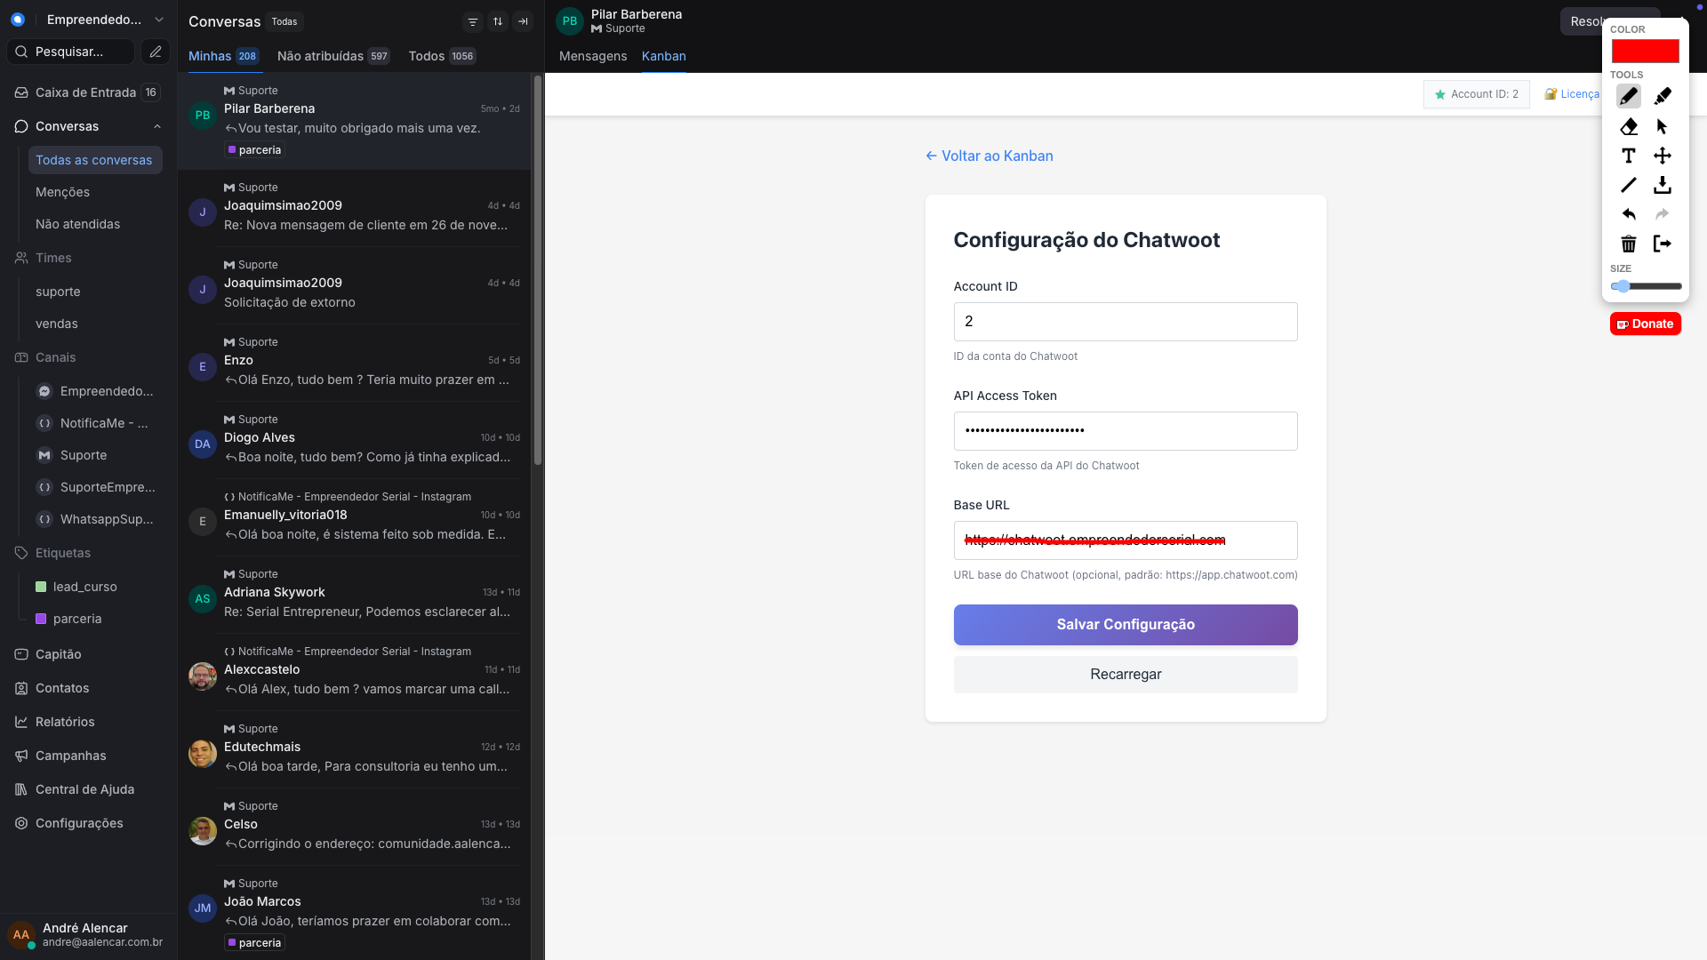The width and height of the screenshot is (1707, 960).
Task: Open the sort conversations icon
Action: coord(498,21)
